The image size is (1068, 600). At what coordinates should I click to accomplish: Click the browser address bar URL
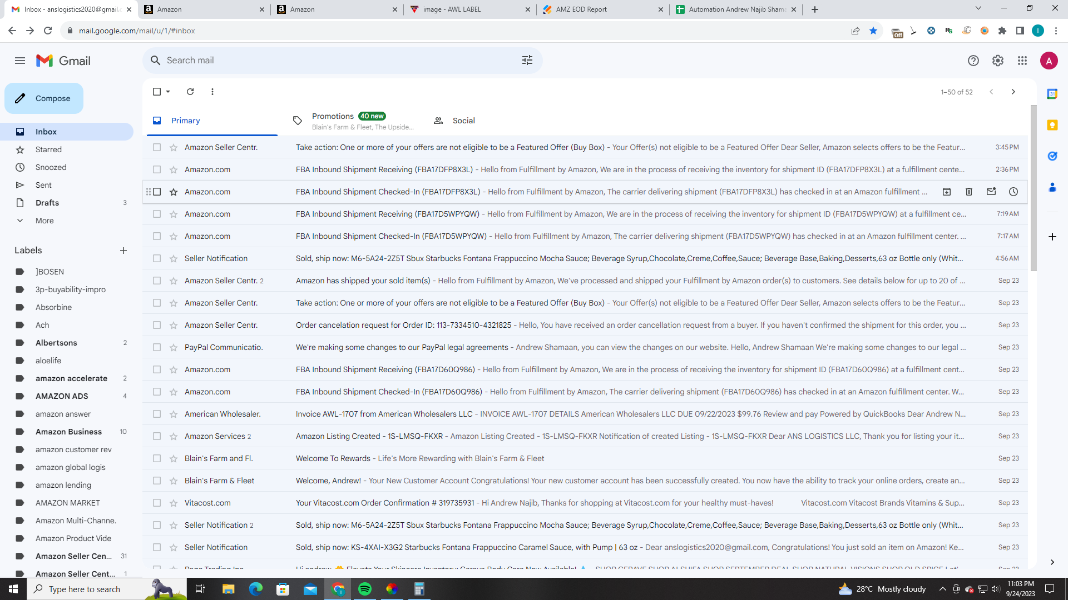(x=136, y=31)
